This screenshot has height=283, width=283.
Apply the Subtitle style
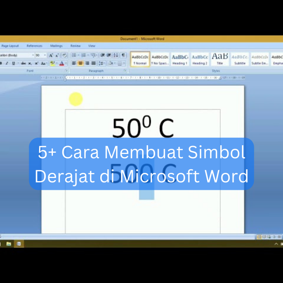240,60
